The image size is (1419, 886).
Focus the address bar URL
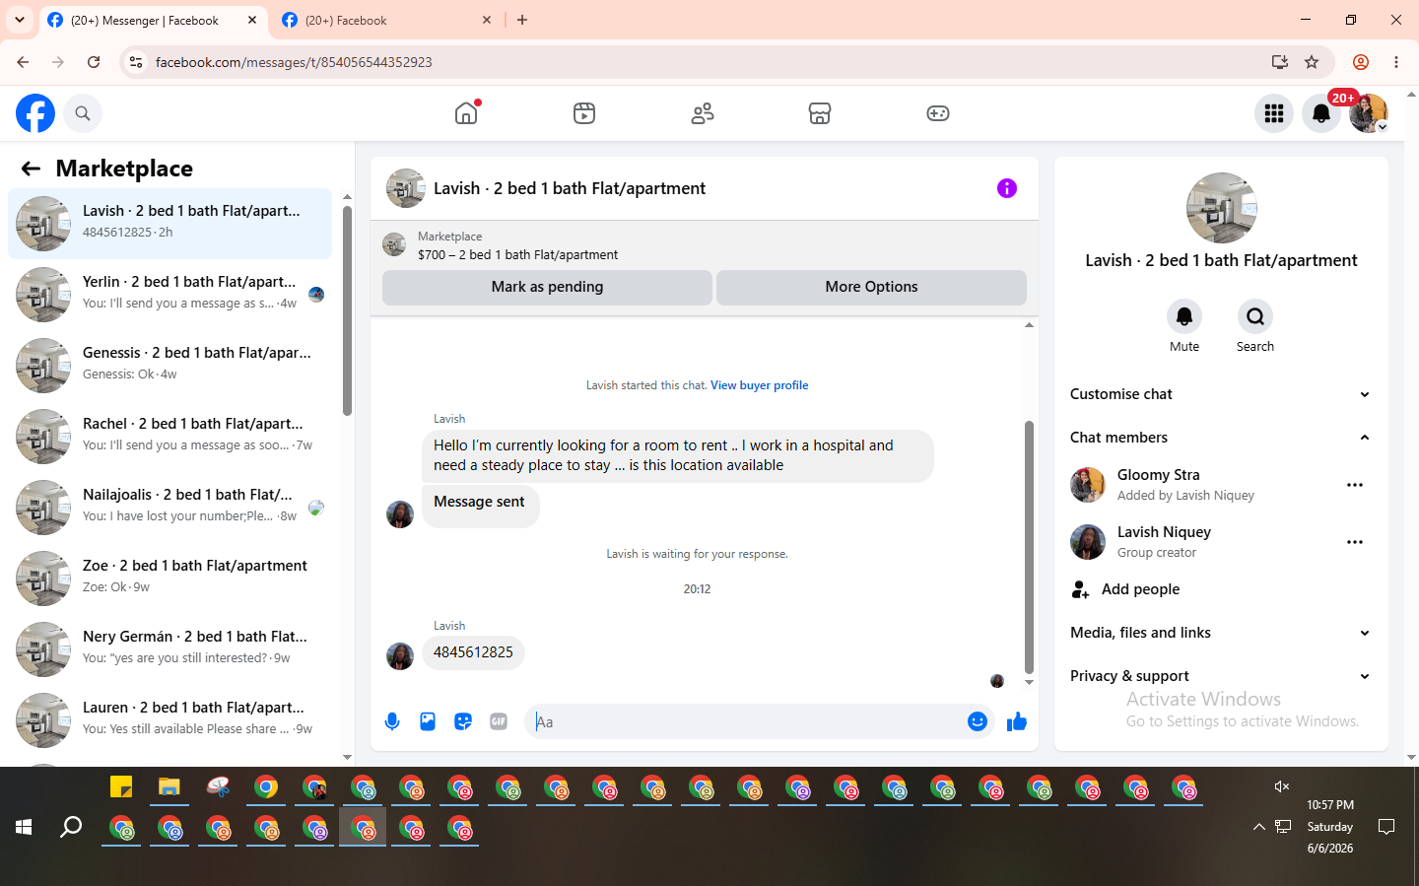pos(294,62)
